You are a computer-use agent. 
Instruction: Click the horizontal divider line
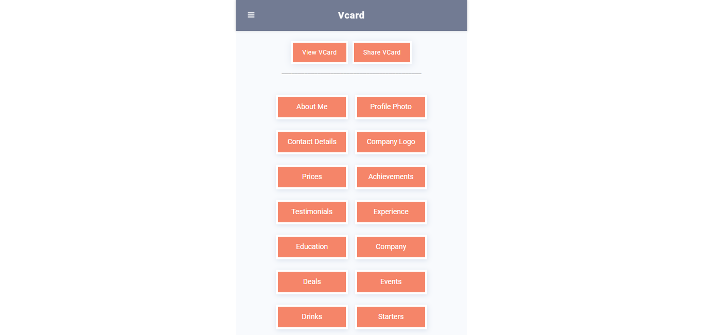click(x=351, y=74)
